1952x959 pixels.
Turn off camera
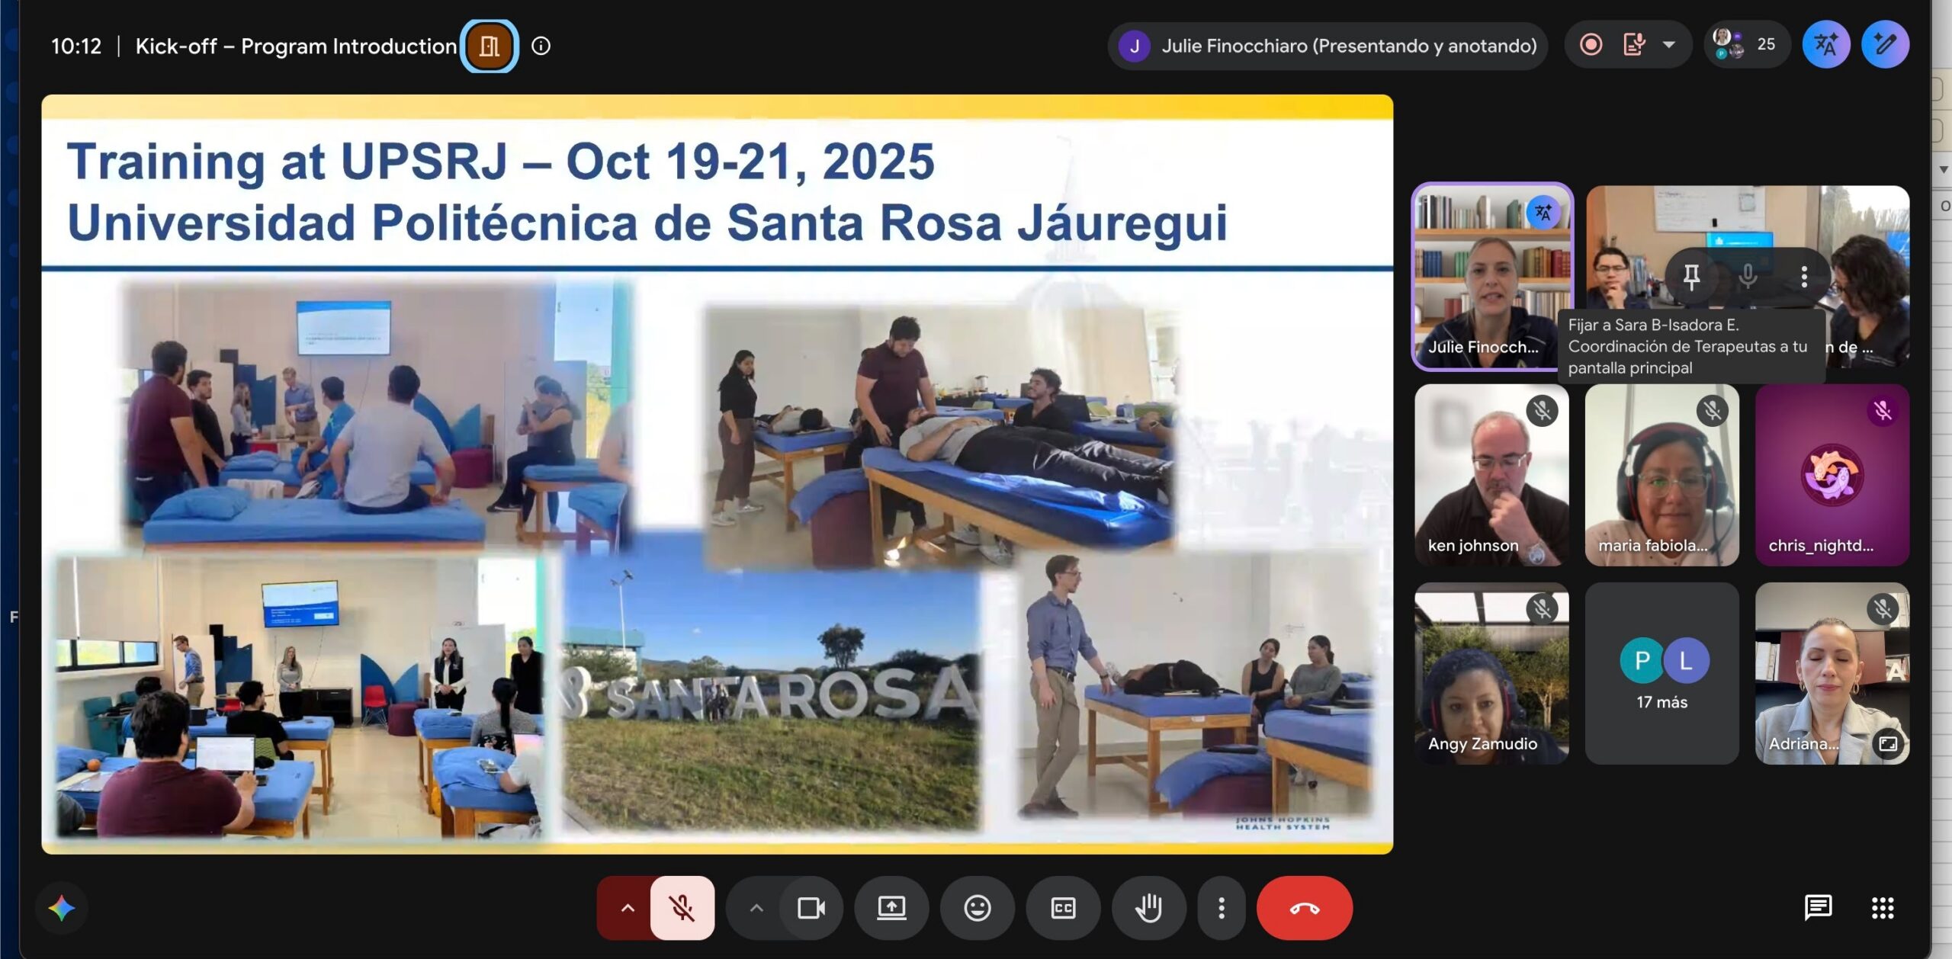[811, 908]
